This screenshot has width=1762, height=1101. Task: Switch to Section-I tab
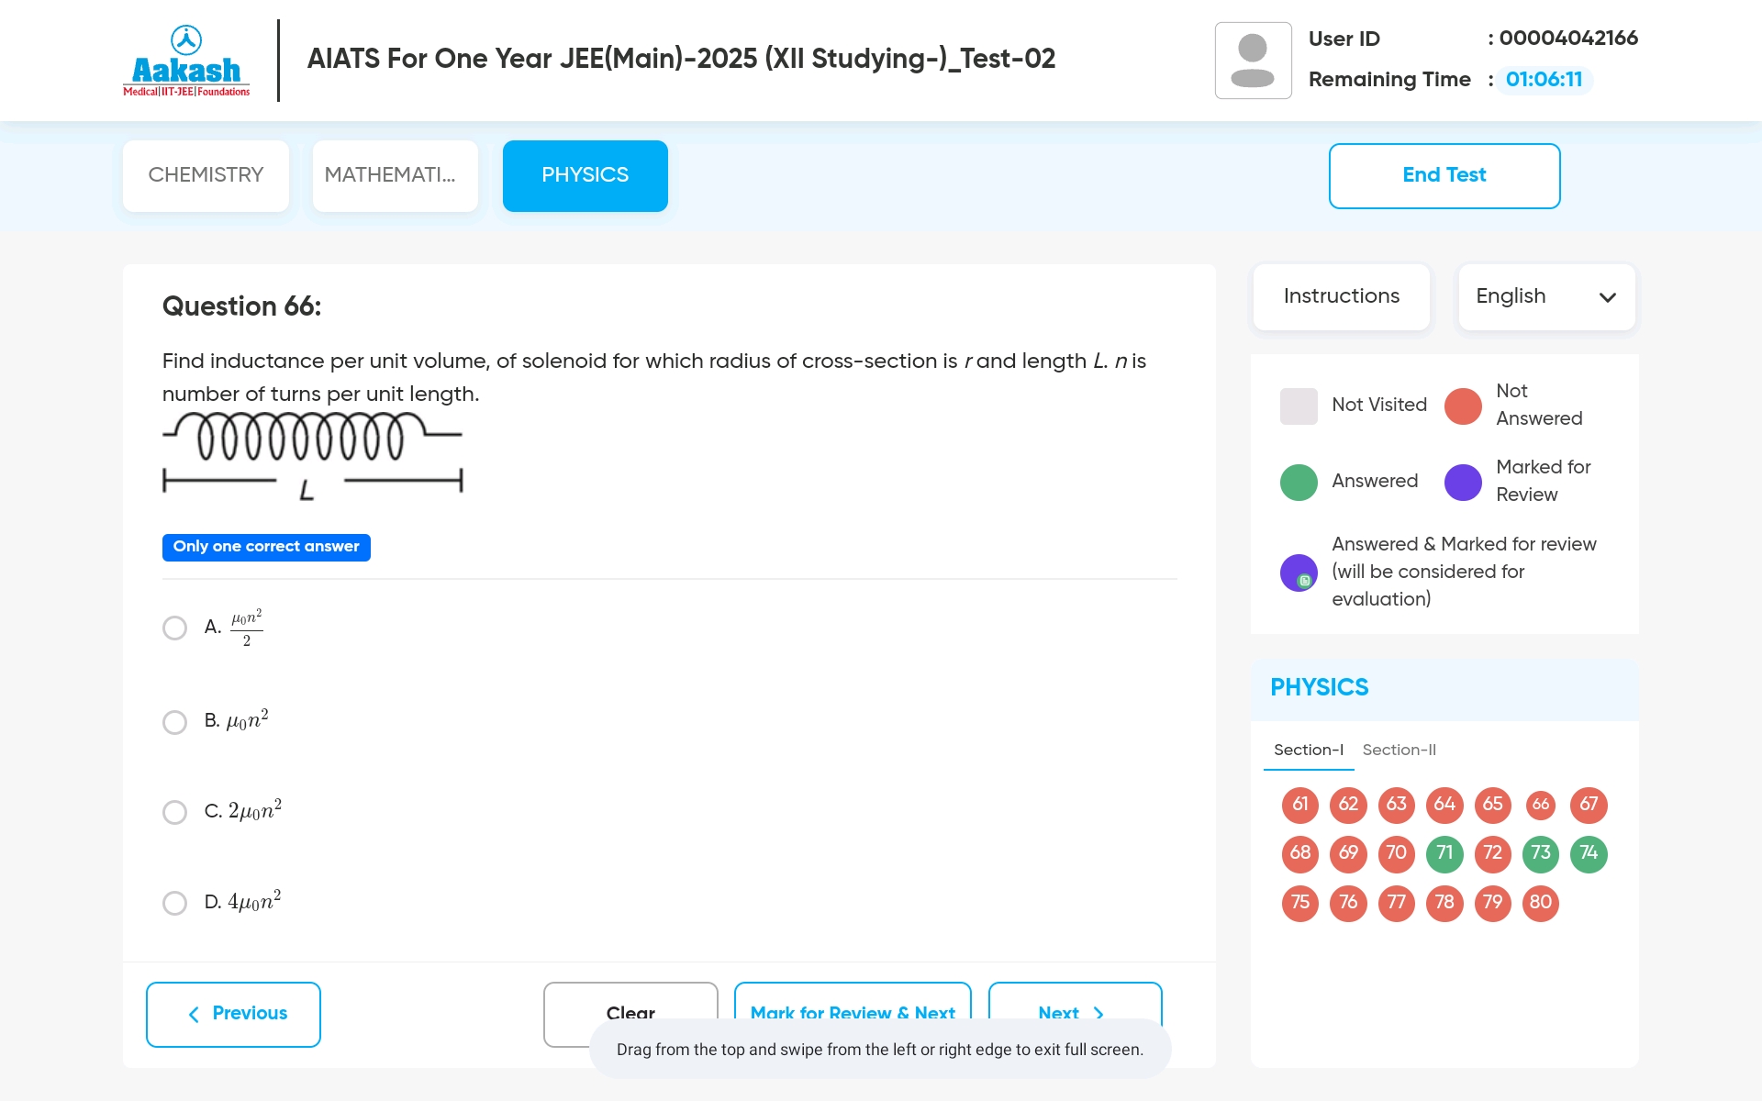(x=1309, y=751)
